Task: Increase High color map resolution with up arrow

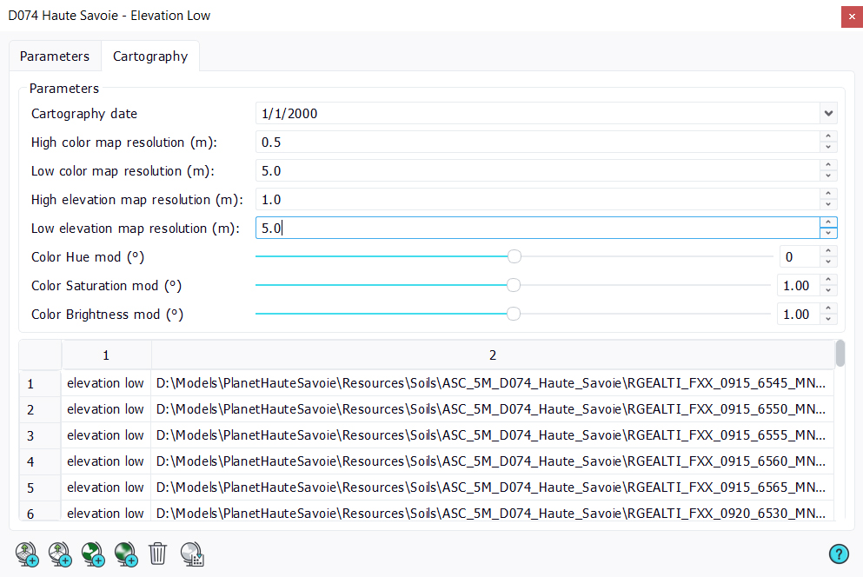Action: (828, 136)
